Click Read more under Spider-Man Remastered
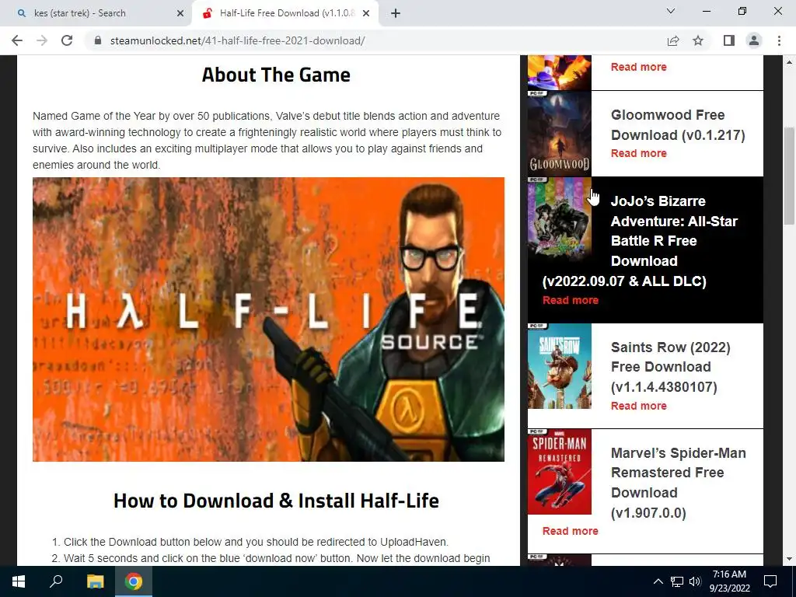This screenshot has width=796, height=597. coord(570,531)
